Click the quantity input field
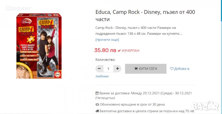The width and height of the screenshot is (222, 114). coord(108,69)
